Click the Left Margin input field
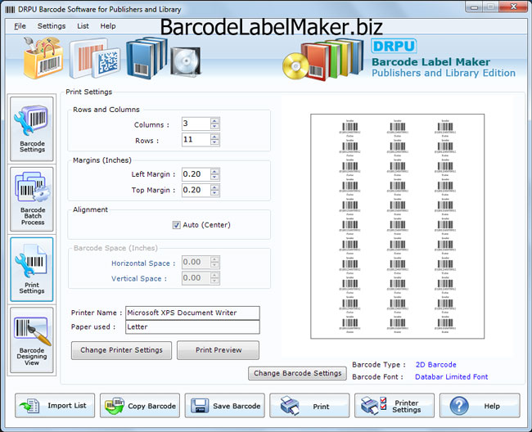The image size is (532, 432). click(x=196, y=174)
